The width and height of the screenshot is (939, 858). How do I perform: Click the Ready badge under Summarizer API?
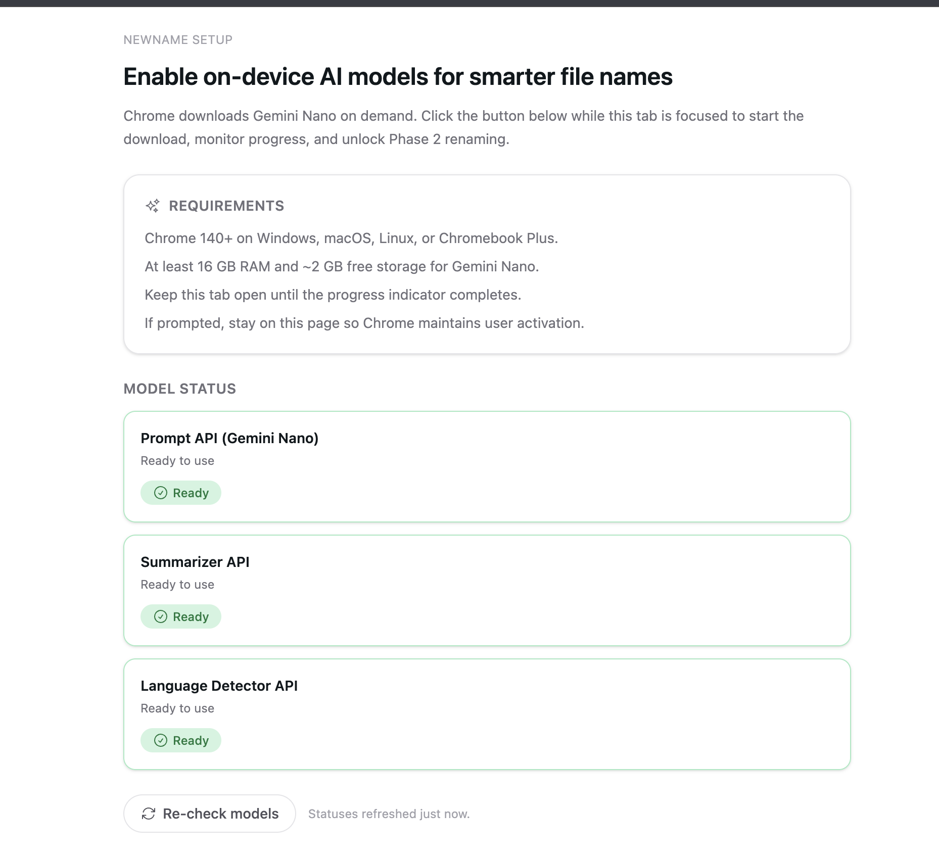[x=181, y=616]
